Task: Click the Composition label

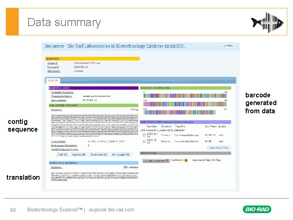Action: tap(59, 141)
